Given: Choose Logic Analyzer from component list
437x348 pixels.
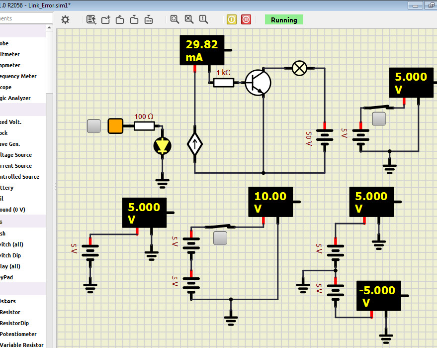Looking at the screenshot, I should [15, 98].
